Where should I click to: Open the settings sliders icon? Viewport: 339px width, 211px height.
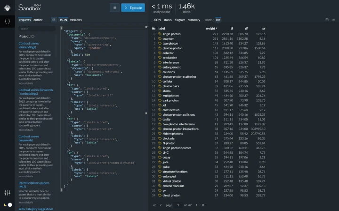(8, 193)
